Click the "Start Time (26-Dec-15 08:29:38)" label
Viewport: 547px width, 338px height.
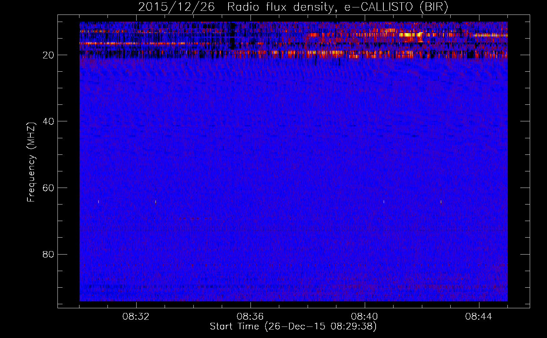293,327
